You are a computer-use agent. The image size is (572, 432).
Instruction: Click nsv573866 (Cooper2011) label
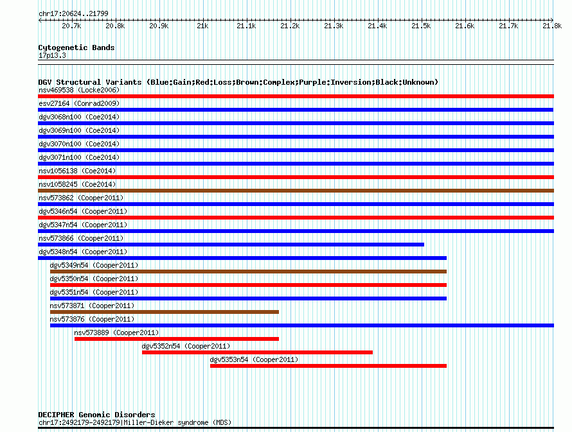pyautogui.click(x=81, y=238)
